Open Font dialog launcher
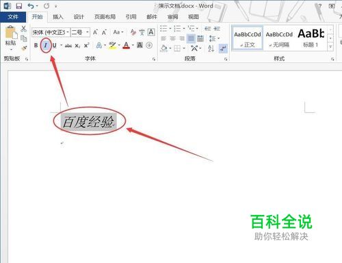The image size is (342, 263). click(154, 59)
